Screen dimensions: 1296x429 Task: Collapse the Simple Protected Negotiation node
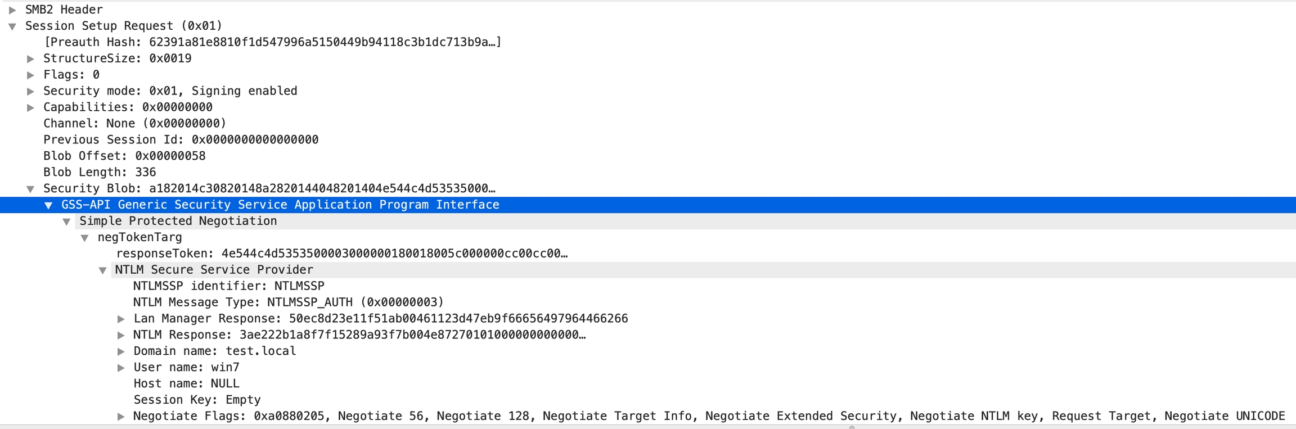tap(67, 222)
